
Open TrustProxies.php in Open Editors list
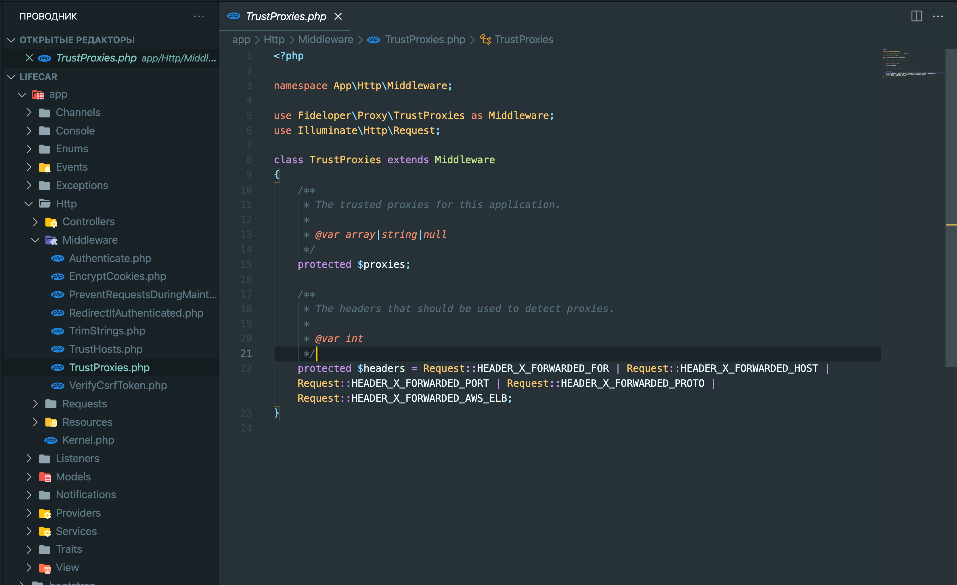(110, 58)
